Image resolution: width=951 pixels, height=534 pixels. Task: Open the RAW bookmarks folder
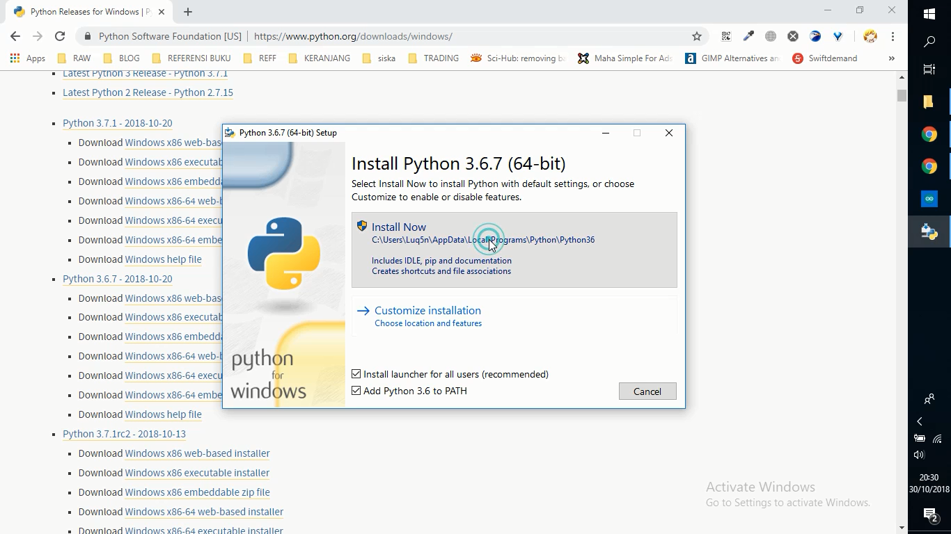pyautogui.click(x=74, y=58)
